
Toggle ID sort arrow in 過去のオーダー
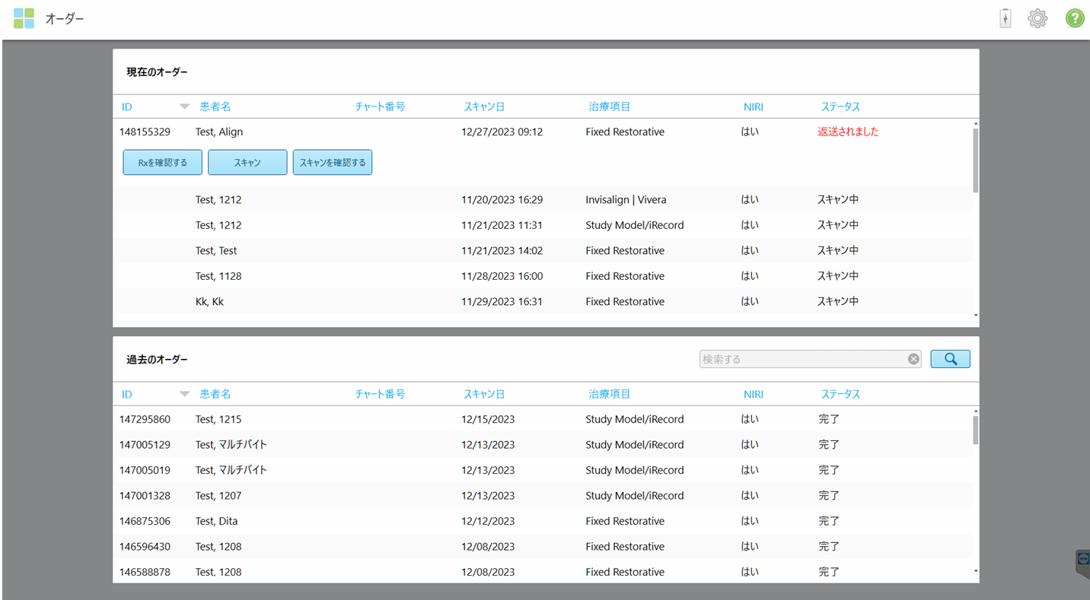[x=184, y=394]
